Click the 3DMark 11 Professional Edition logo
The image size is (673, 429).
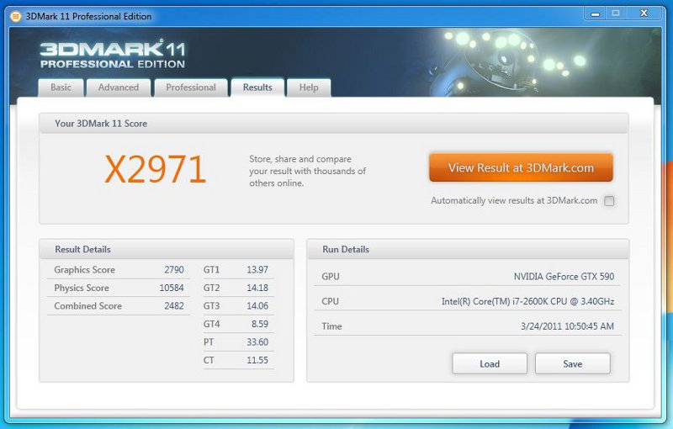point(113,55)
